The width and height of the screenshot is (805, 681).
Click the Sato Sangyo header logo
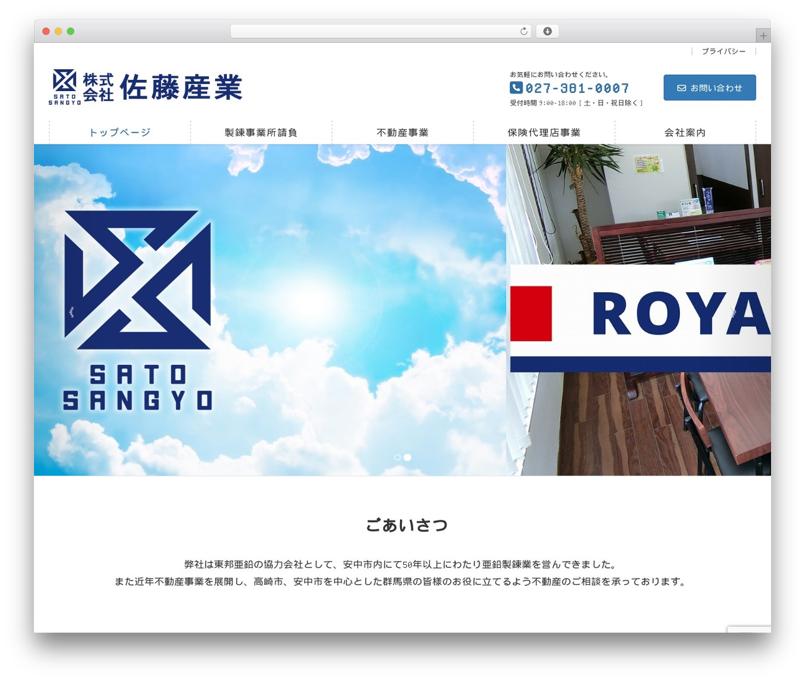point(146,87)
